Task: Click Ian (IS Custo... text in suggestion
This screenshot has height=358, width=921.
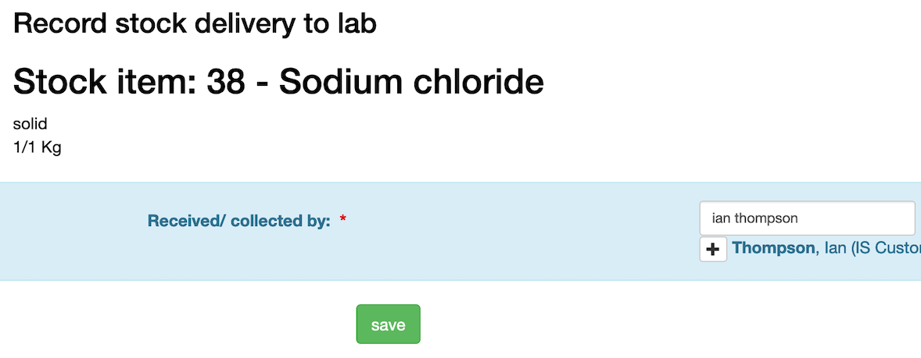Action: 869,249
